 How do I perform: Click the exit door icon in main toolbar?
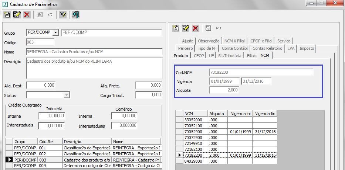pos(76,15)
